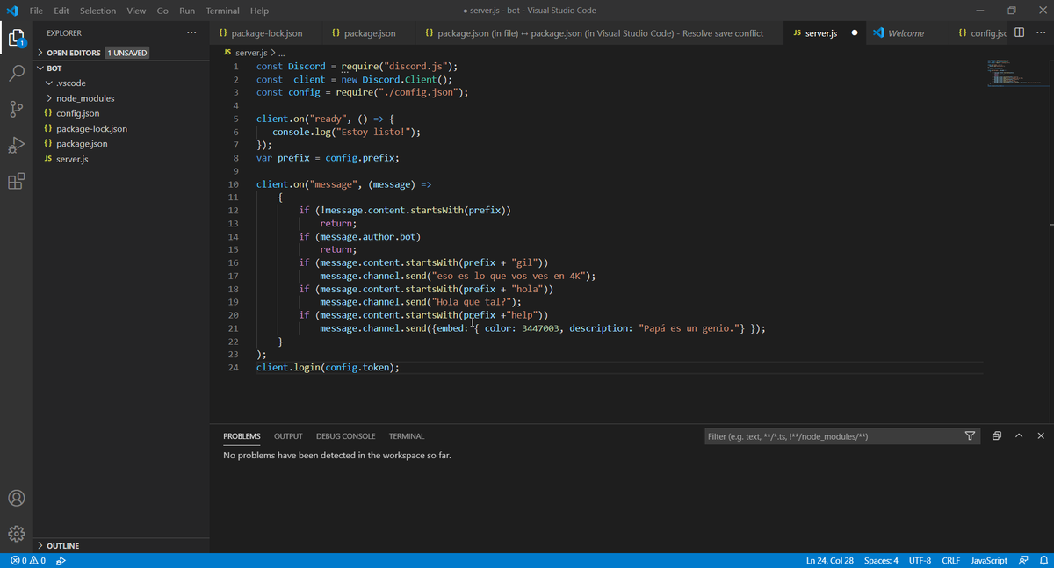
Task: Switch to the Terminal panel tab
Action: tap(407, 436)
